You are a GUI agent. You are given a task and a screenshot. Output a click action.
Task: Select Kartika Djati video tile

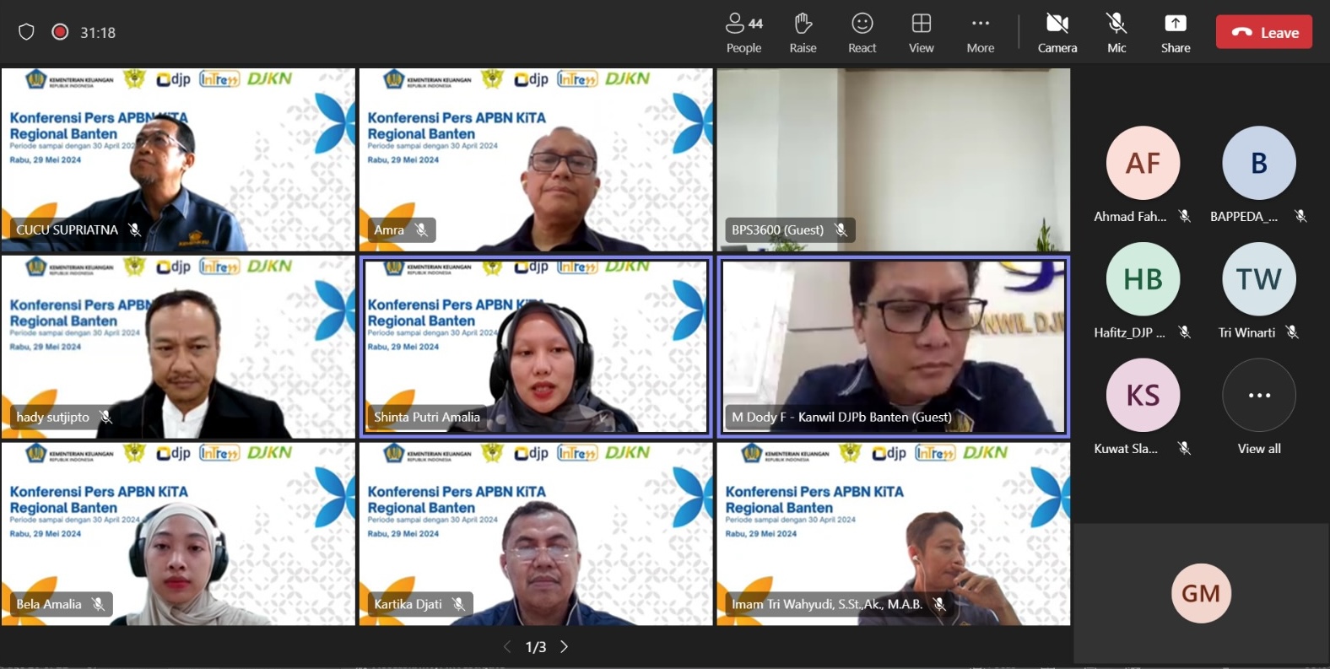(536, 534)
